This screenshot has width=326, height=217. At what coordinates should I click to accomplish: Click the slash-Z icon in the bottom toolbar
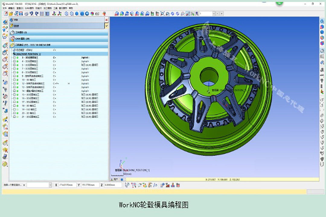point(155,185)
